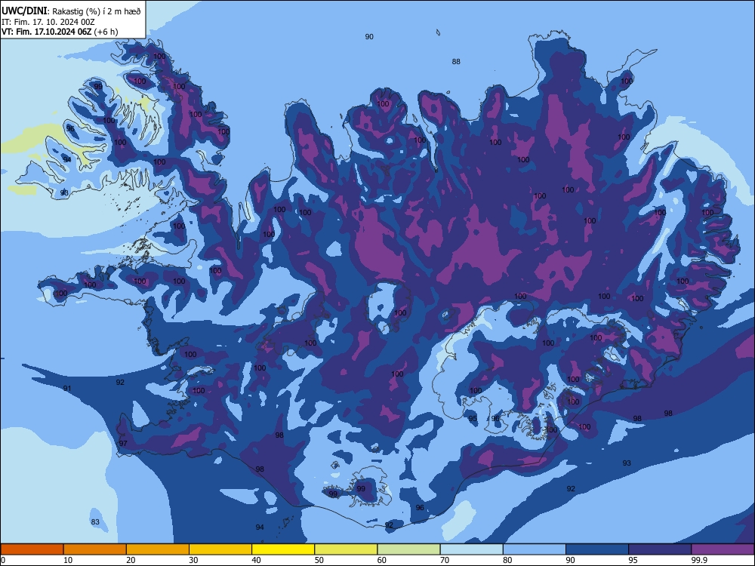Click the 90–95 dark blue legend swatch
Screen dimensions: 755x566
597,549
